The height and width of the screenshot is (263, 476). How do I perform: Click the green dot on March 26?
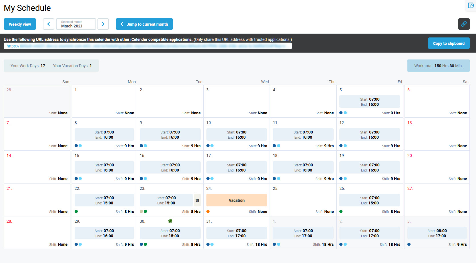341,212
